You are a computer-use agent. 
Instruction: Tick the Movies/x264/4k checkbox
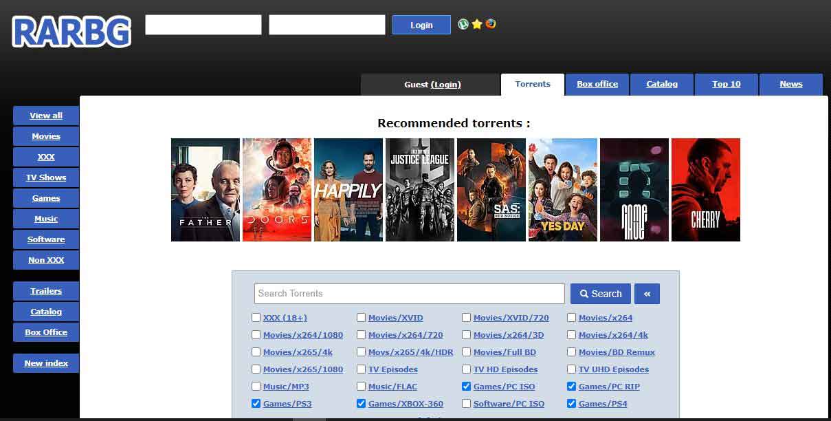click(571, 335)
